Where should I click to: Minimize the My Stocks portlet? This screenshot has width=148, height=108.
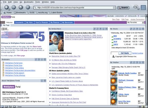(x=140, y=29)
